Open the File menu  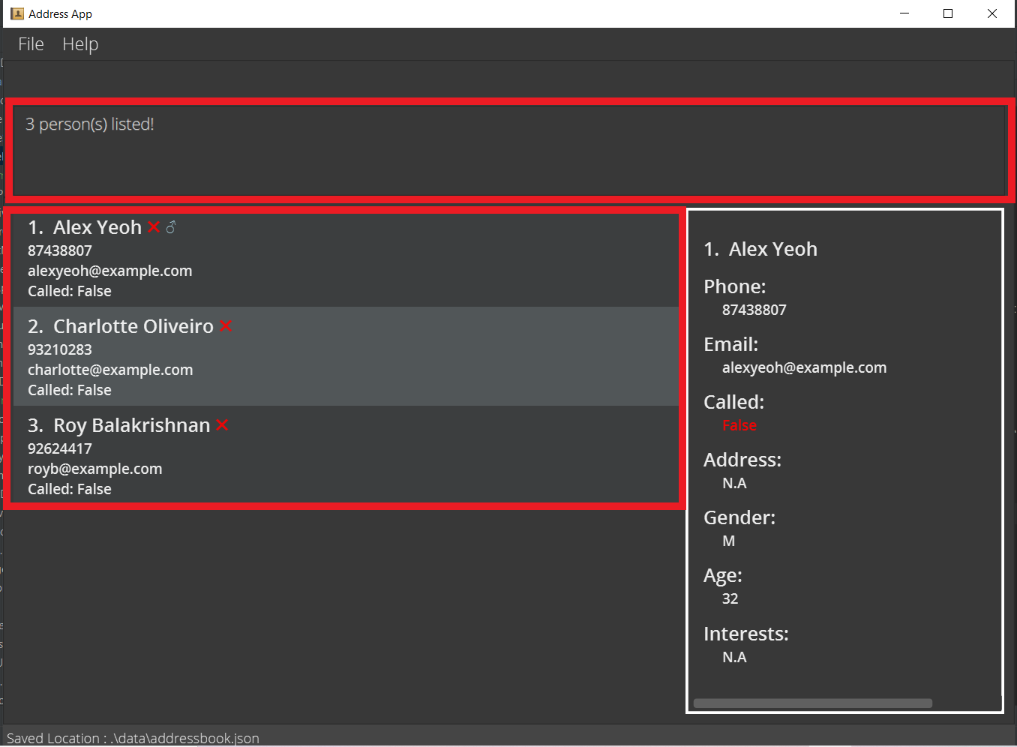[x=31, y=44]
